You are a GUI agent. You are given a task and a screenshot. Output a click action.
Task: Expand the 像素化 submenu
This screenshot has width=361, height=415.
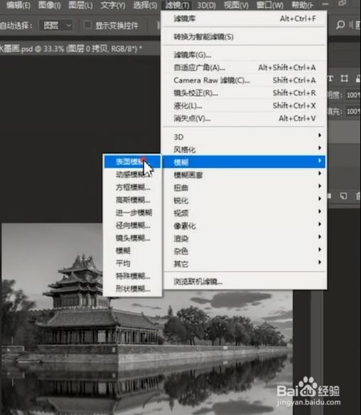(244, 226)
